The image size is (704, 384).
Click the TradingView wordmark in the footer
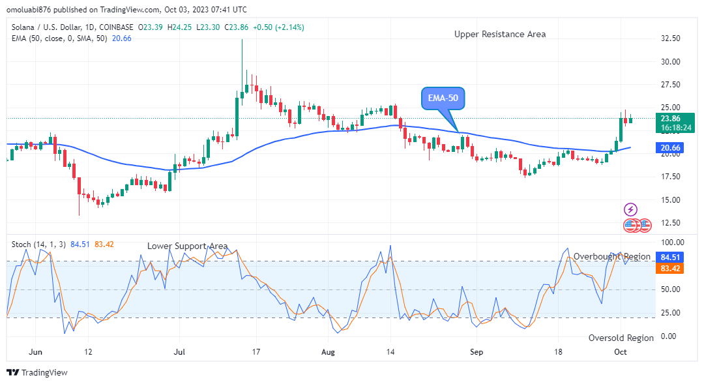click(44, 372)
